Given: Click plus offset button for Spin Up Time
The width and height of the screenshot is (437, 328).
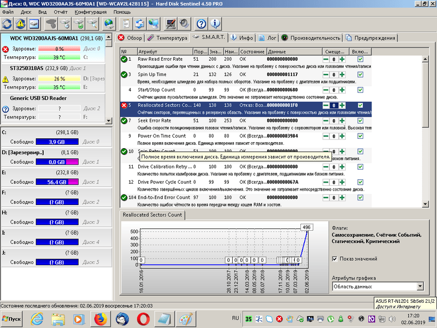Looking at the screenshot, I should tap(342, 74).
